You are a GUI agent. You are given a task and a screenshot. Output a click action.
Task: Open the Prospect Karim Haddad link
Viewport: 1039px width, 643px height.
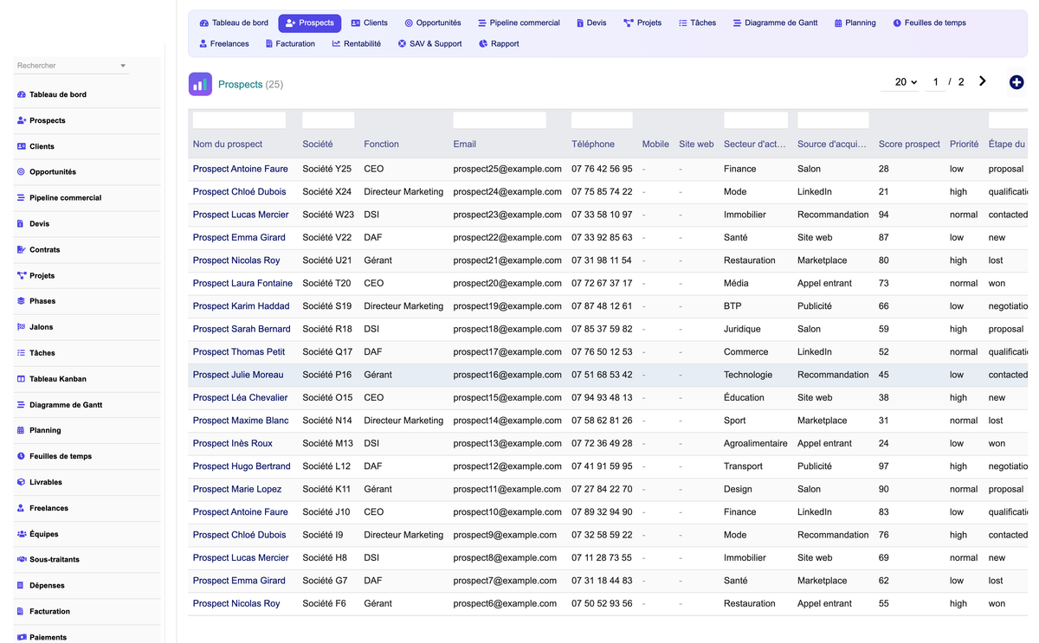point(242,306)
